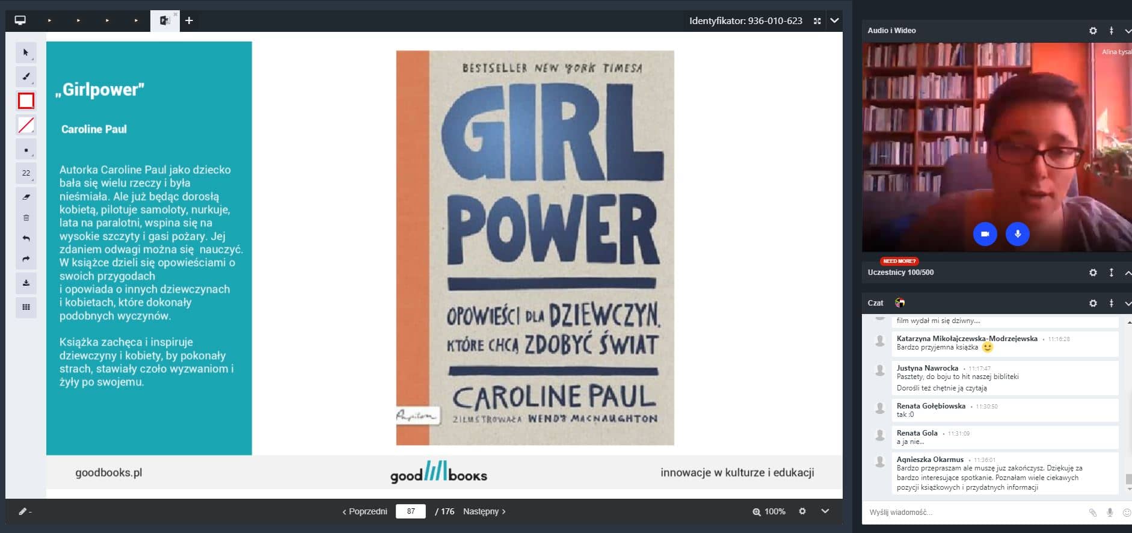Toggle fullscreen mode for the presentation
This screenshot has height=533, width=1132.
click(x=817, y=20)
